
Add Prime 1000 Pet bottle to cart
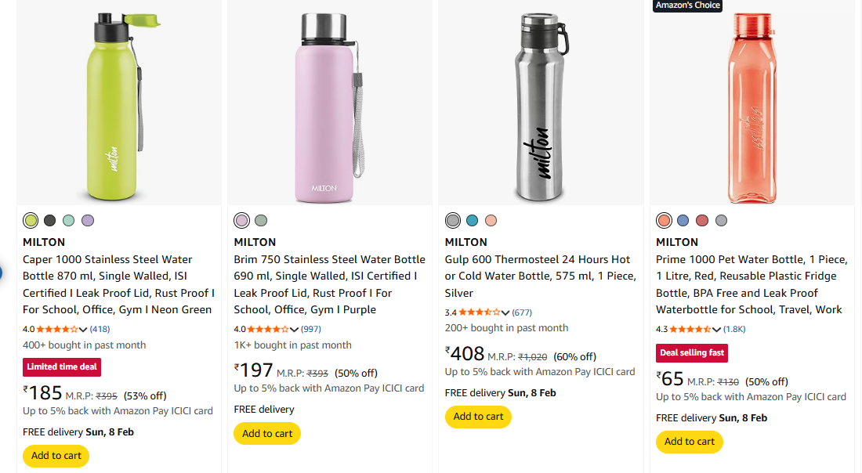point(690,442)
